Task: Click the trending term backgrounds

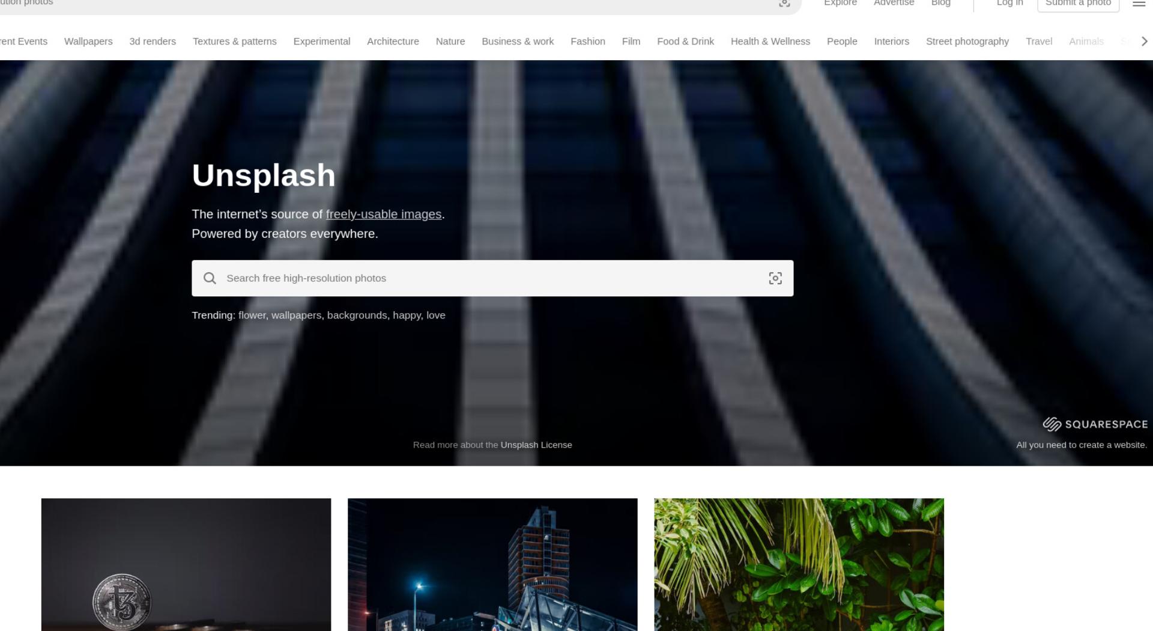Action: [357, 315]
